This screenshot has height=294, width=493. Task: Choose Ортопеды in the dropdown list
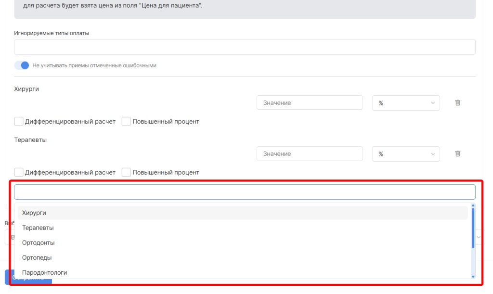[x=37, y=257]
